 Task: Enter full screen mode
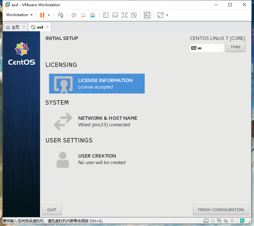pyautogui.click(x=125, y=15)
